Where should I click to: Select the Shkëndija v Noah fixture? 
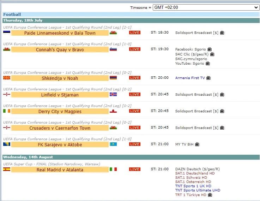[x=60, y=78]
